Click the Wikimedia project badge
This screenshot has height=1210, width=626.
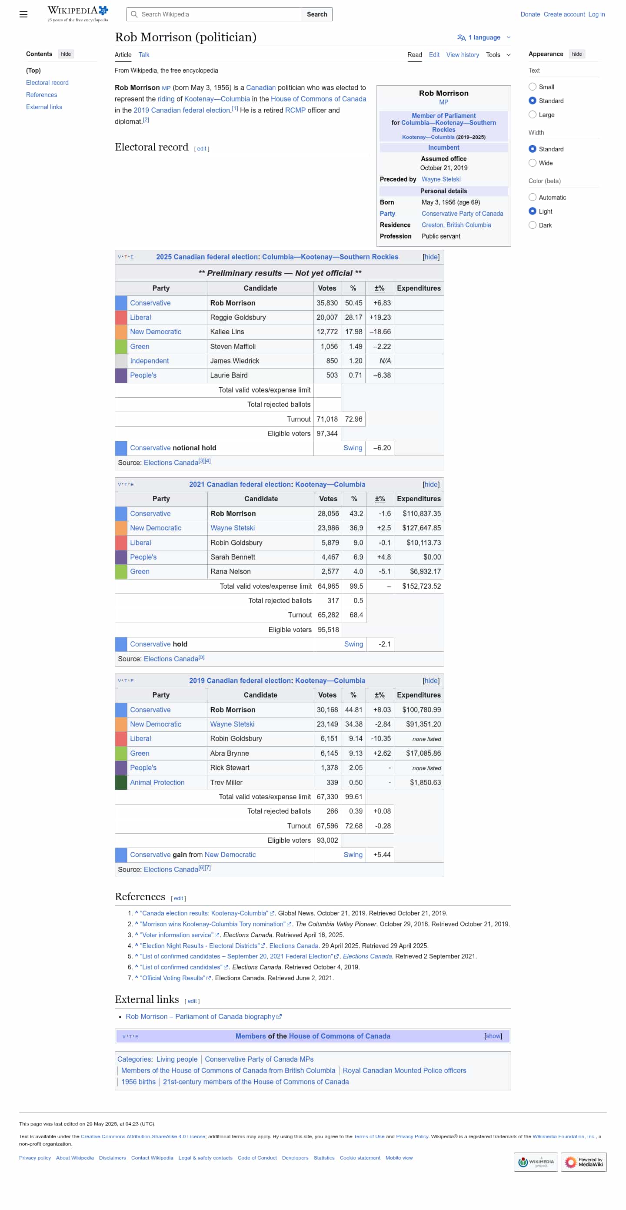click(536, 1162)
